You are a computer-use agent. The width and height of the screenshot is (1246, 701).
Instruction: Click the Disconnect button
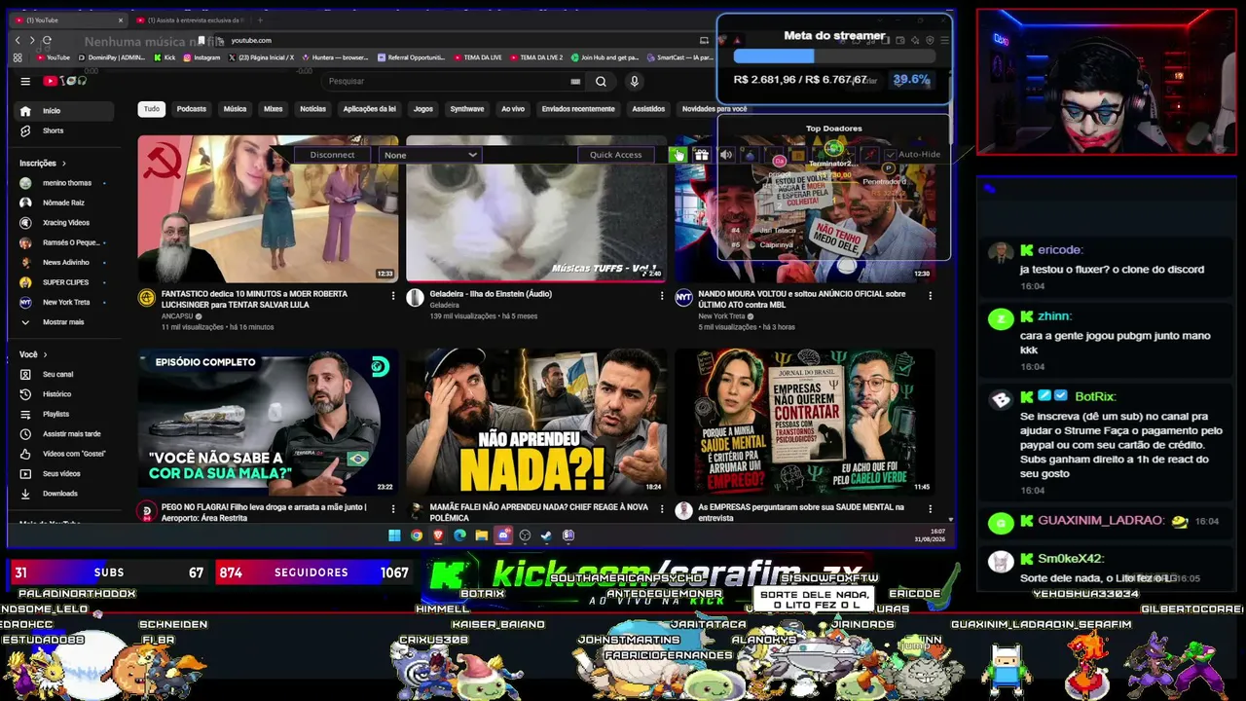332,155
